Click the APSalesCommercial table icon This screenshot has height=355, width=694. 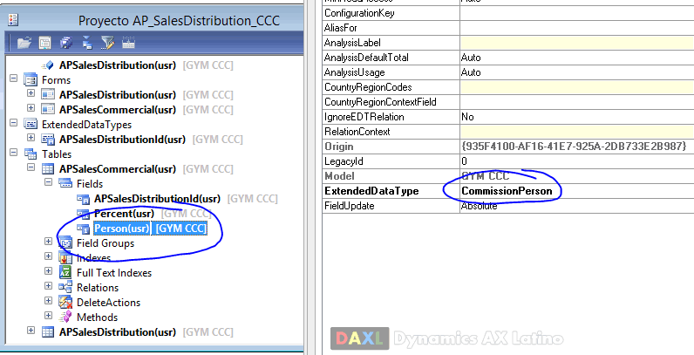[48, 169]
